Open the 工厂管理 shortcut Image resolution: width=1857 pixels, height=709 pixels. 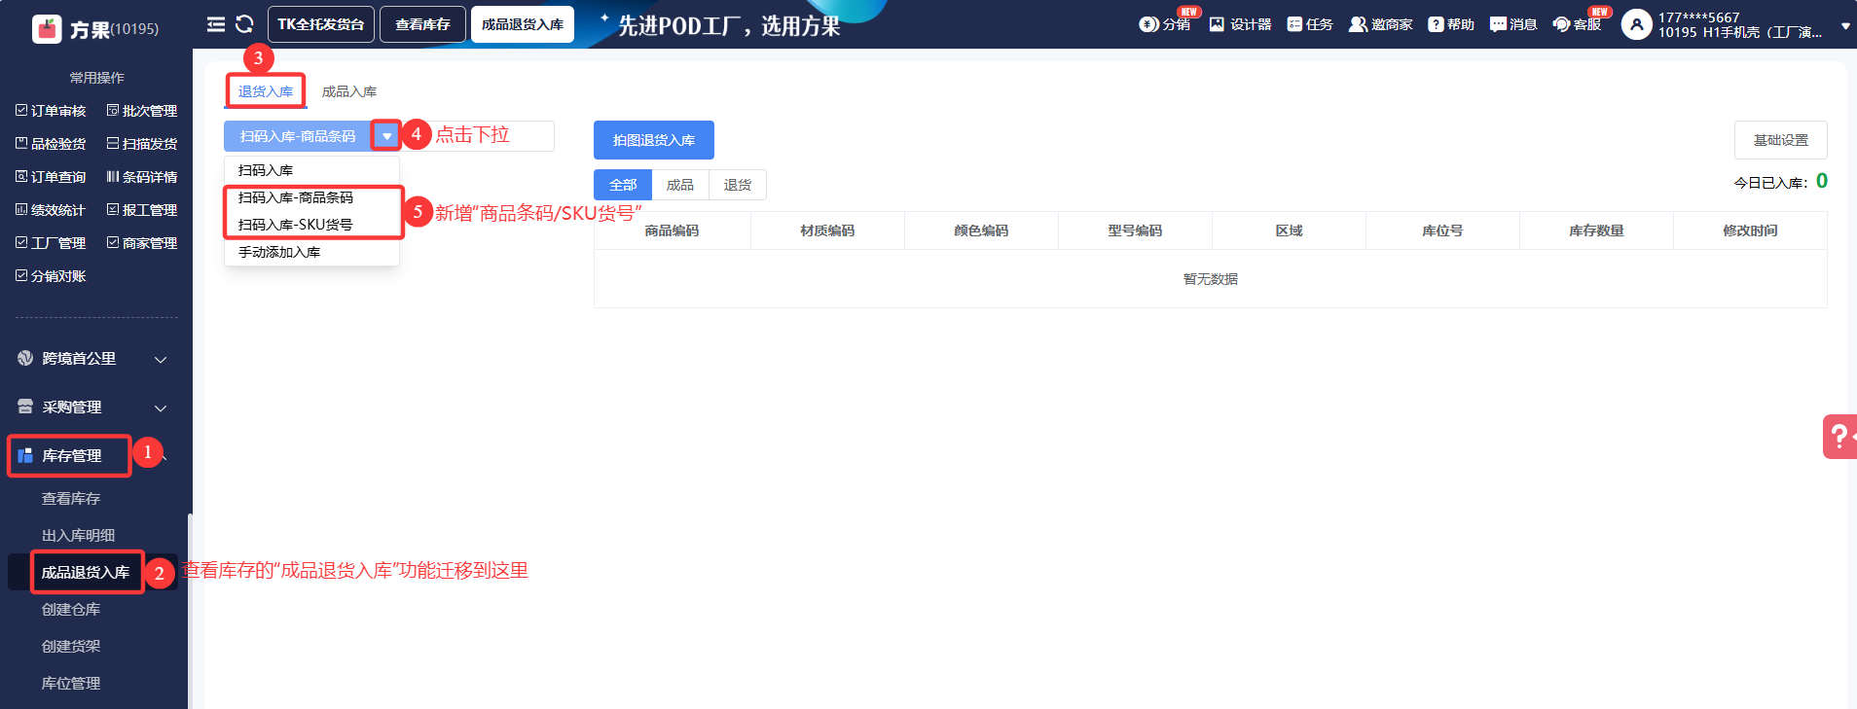pyautogui.click(x=51, y=243)
